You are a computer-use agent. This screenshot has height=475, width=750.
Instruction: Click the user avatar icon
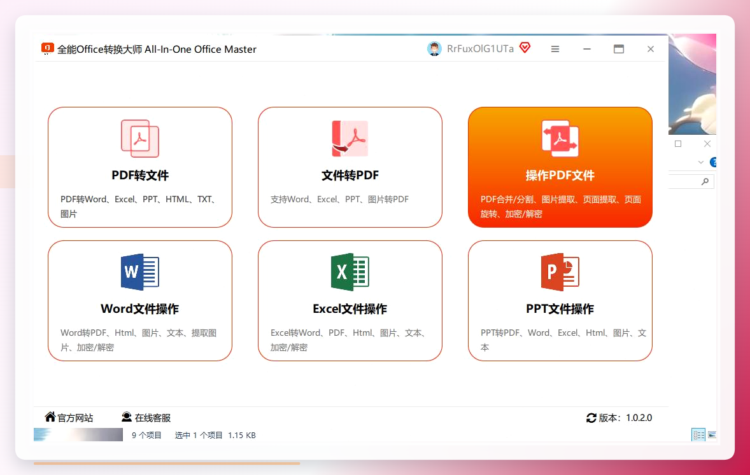click(434, 49)
